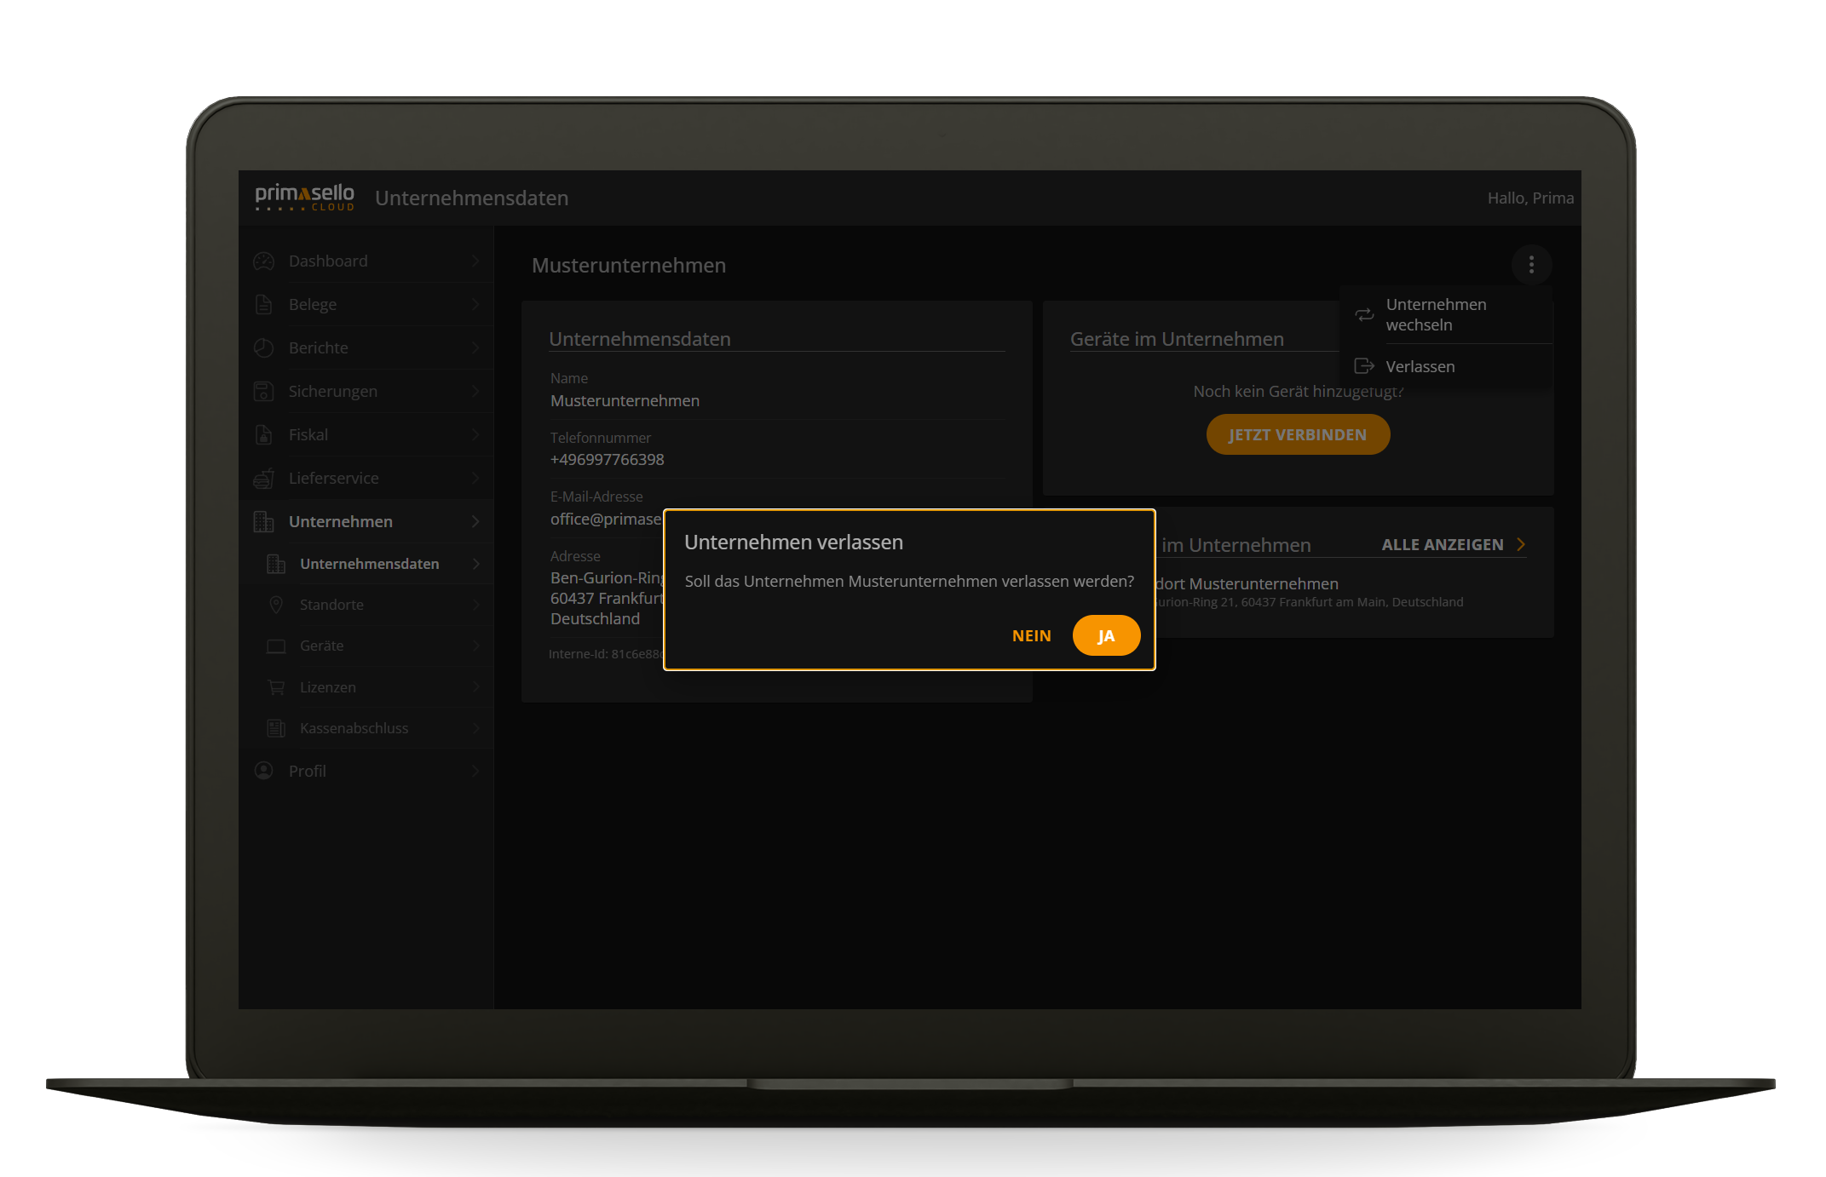
Task: Expand the Unternehmen sidebar chevron
Action: pyautogui.click(x=475, y=522)
